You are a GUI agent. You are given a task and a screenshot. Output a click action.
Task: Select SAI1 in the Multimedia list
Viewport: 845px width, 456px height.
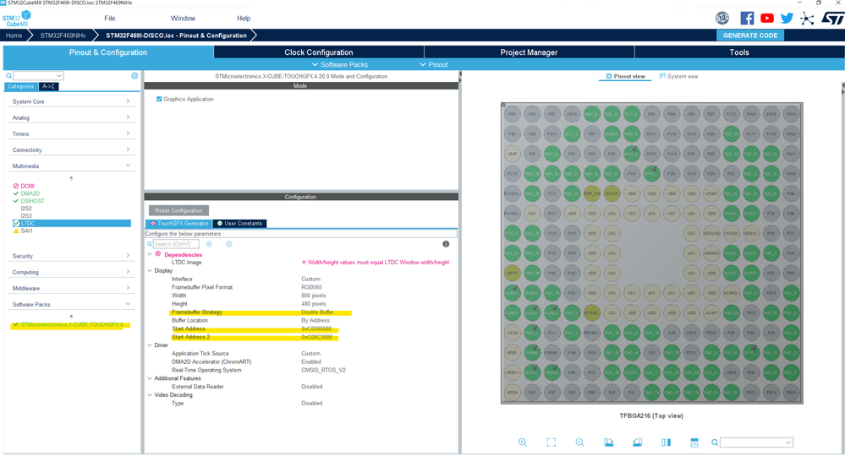[x=27, y=231]
